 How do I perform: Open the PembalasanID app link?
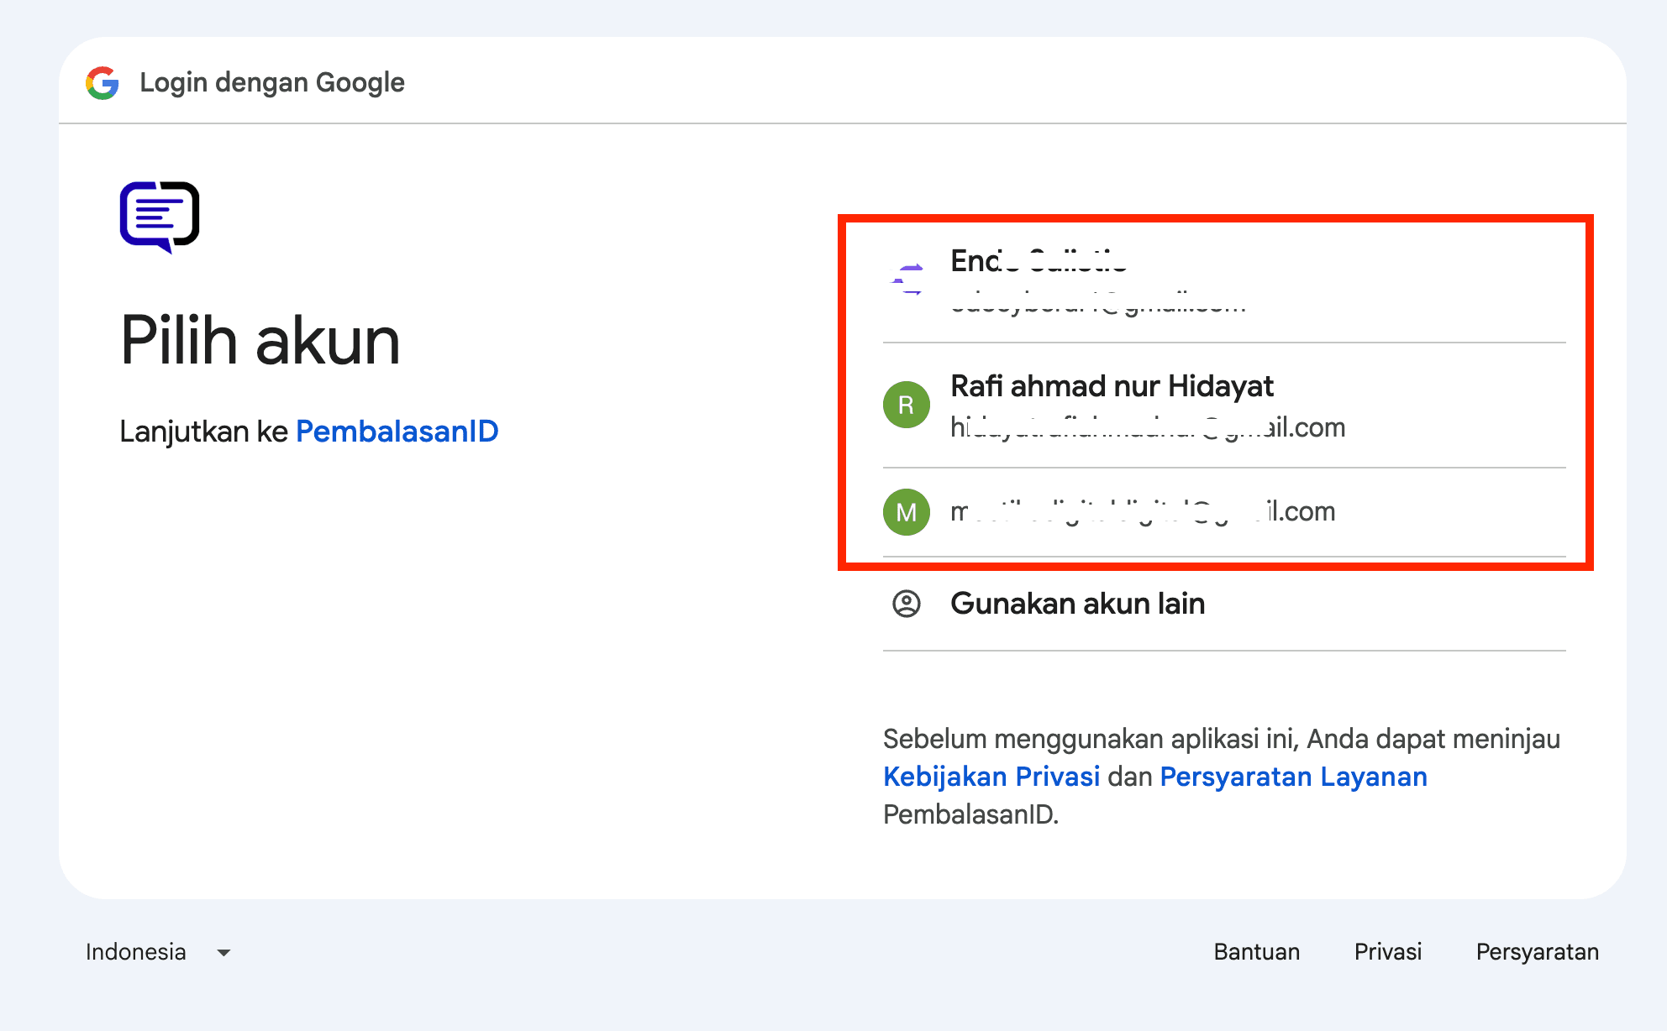point(397,431)
